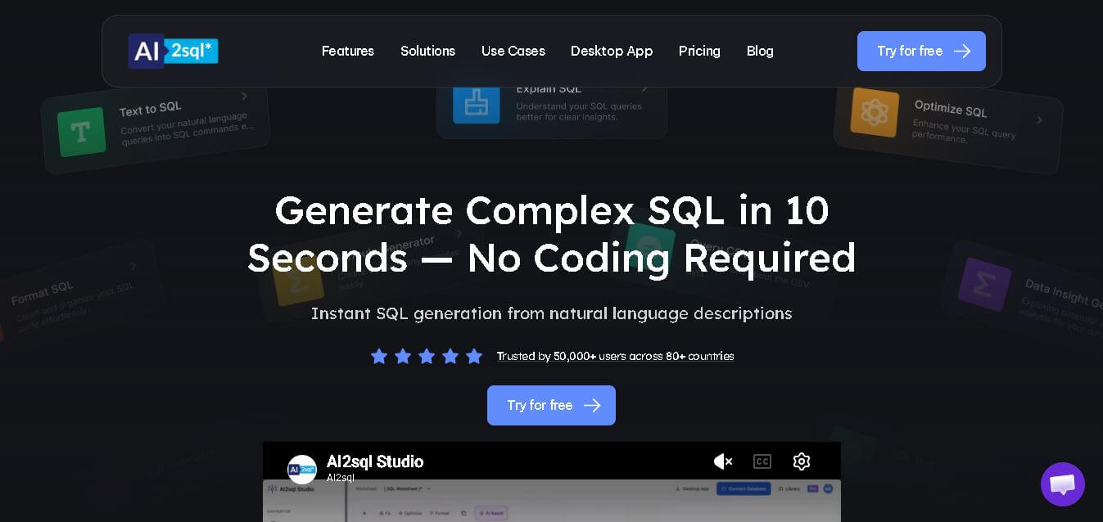Open the video settings gear
This screenshot has width=1103, height=522.
pos(802,461)
